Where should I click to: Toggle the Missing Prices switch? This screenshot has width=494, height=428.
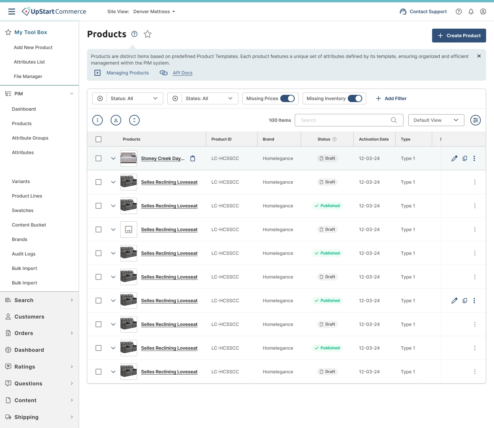click(x=288, y=98)
